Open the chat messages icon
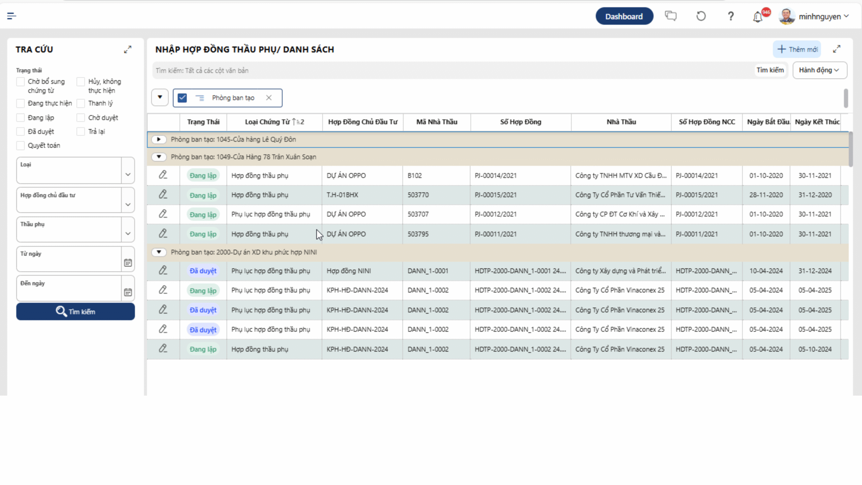Image resolution: width=862 pixels, height=485 pixels. [670, 16]
